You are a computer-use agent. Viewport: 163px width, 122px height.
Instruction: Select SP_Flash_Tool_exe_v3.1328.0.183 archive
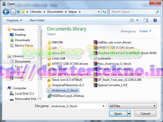click(x=117, y=74)
